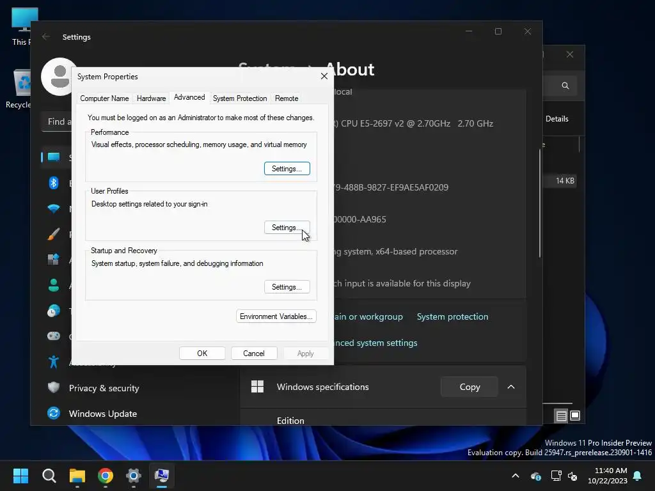The width and height of the screenshot is (655, 491).
Task: Collapse Windows specifications section
Action: click(511, 387)
